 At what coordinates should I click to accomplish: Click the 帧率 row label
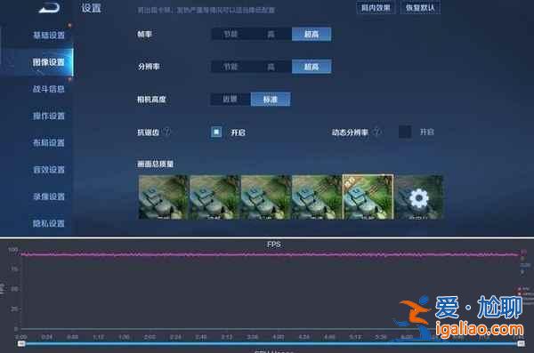tap(144, 34)
